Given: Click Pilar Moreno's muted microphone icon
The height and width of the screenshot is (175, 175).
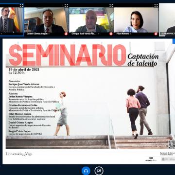Looking at the screenshot, I should (156, 34).
